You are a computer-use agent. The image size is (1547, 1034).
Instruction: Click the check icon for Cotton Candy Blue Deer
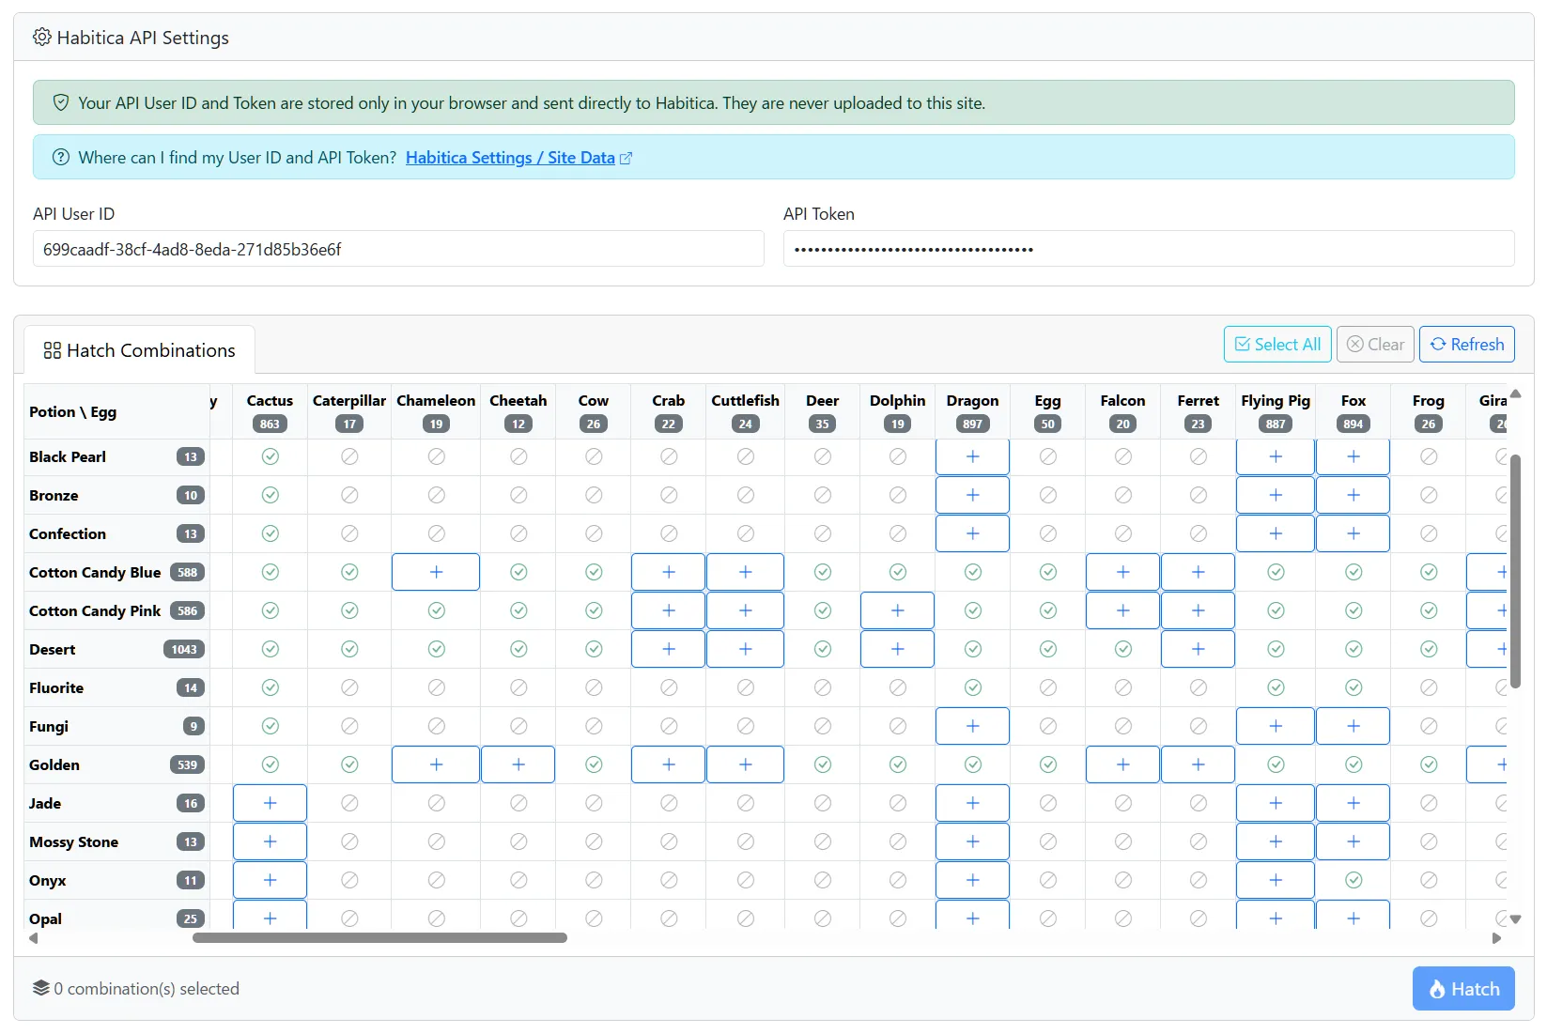click(x=823, y=572)
